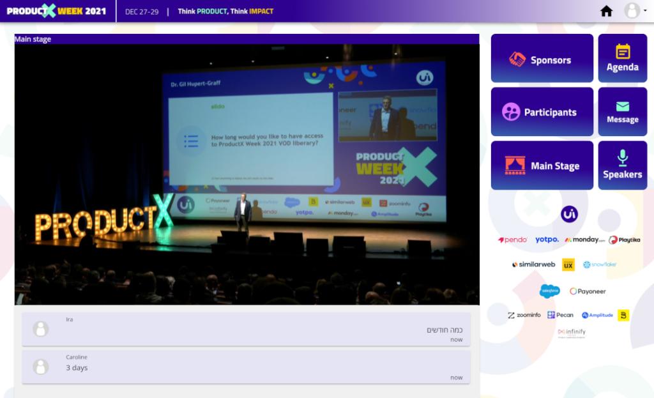Open the Message envelope tile
This screenshot has height=398, width=654.
(622, 112)
